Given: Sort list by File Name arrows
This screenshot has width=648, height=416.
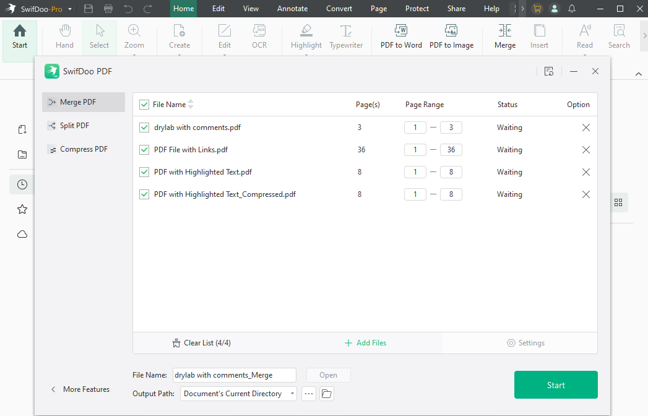Looking at the screenshot, I should [x=191, y=105].
